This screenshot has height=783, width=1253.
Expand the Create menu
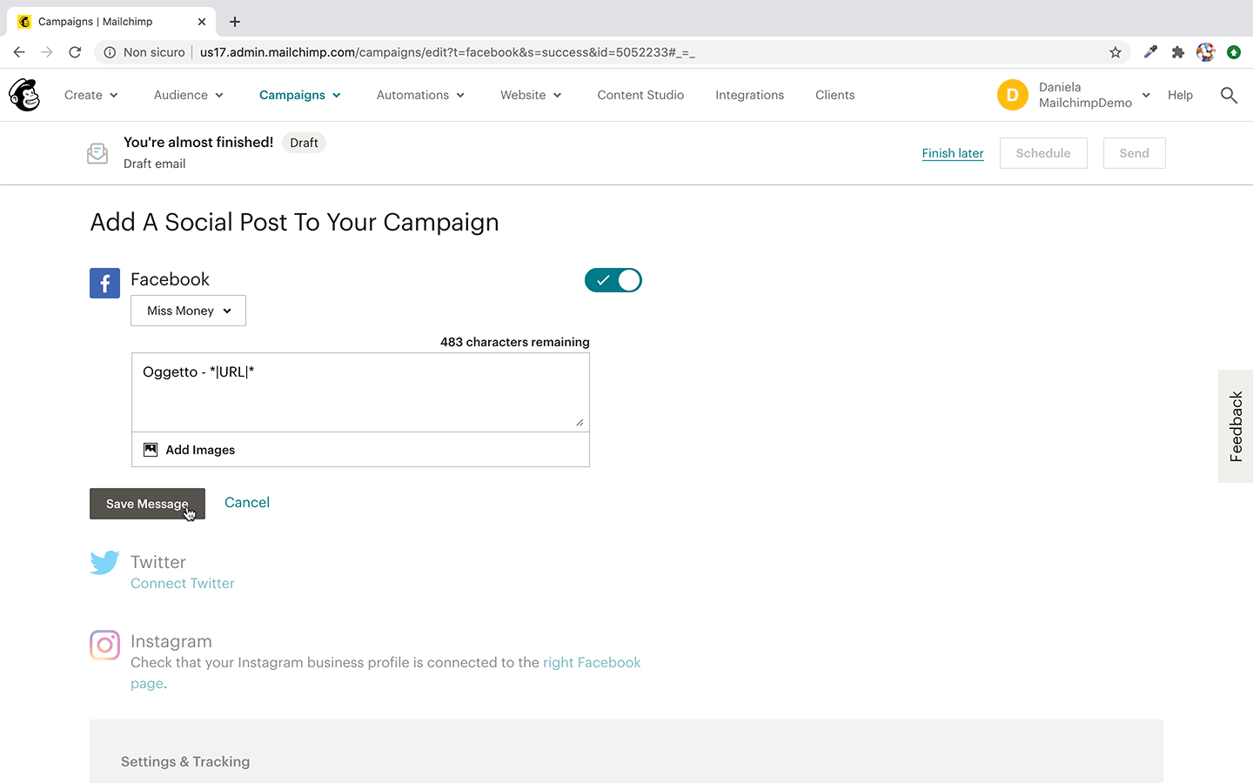coord(90,95)
